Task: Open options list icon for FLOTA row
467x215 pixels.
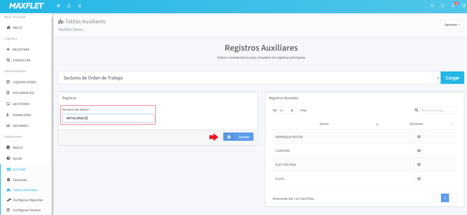Action: tap(419, 179)
